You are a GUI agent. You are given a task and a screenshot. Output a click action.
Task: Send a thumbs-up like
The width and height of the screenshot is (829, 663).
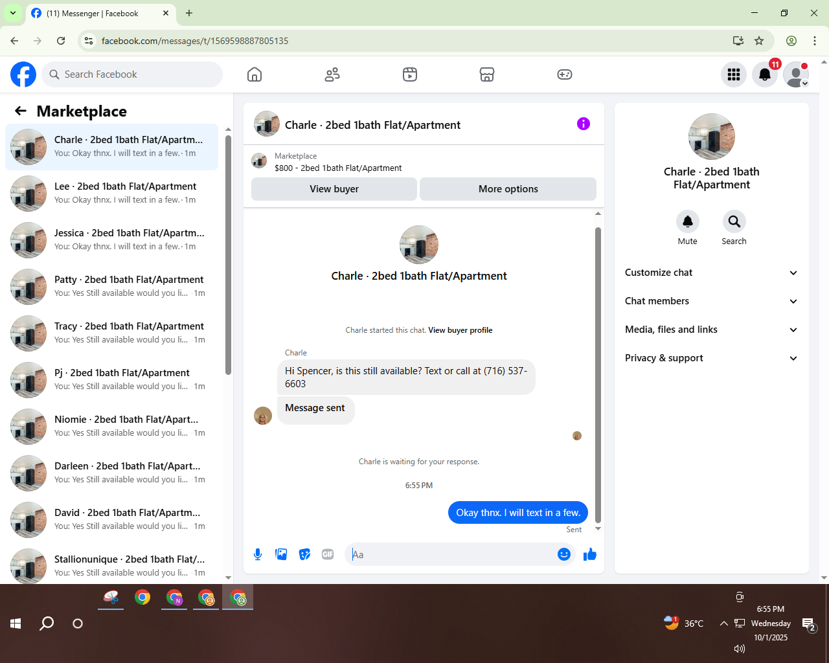coord(590,554)
